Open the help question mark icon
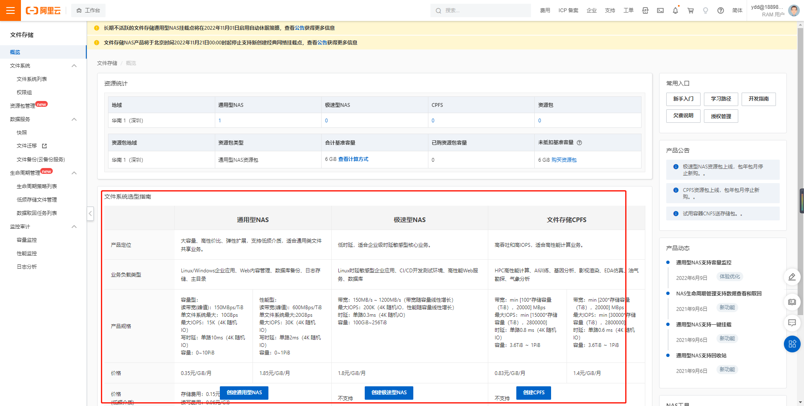The image size is (804, 406). [x=721, y=10]
